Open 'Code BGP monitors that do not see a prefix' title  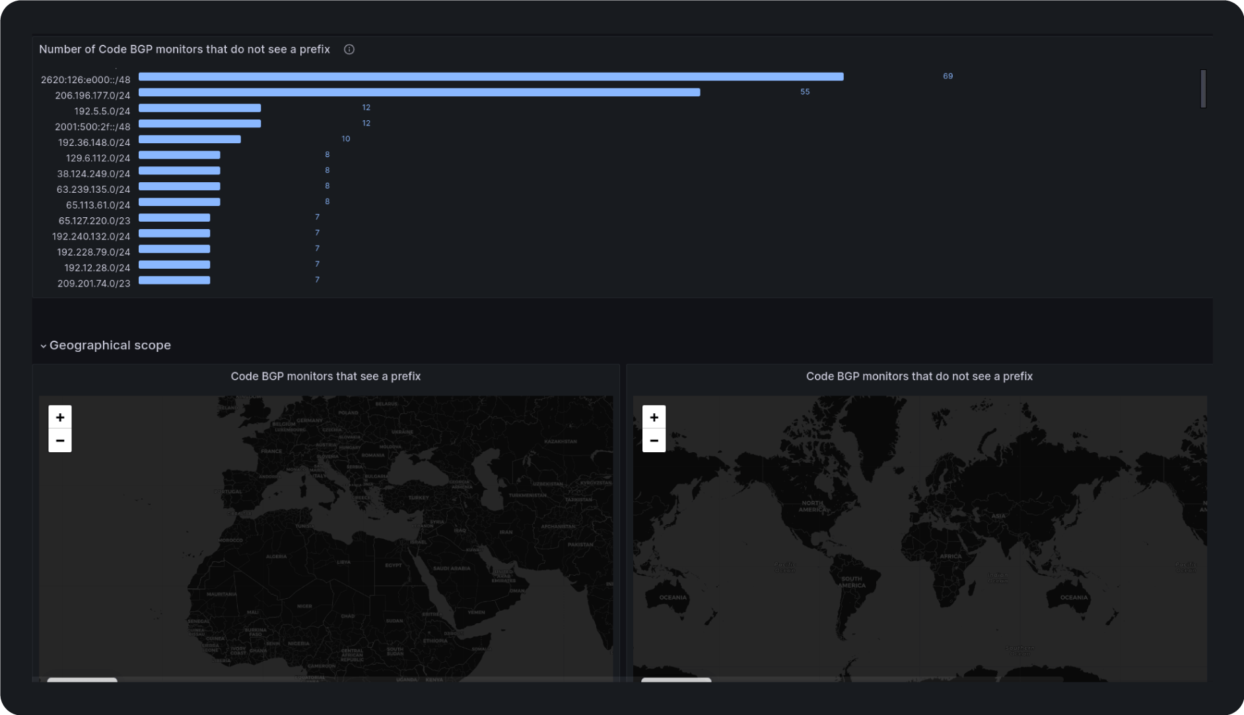pyautogui.click(x=919, y=376)
